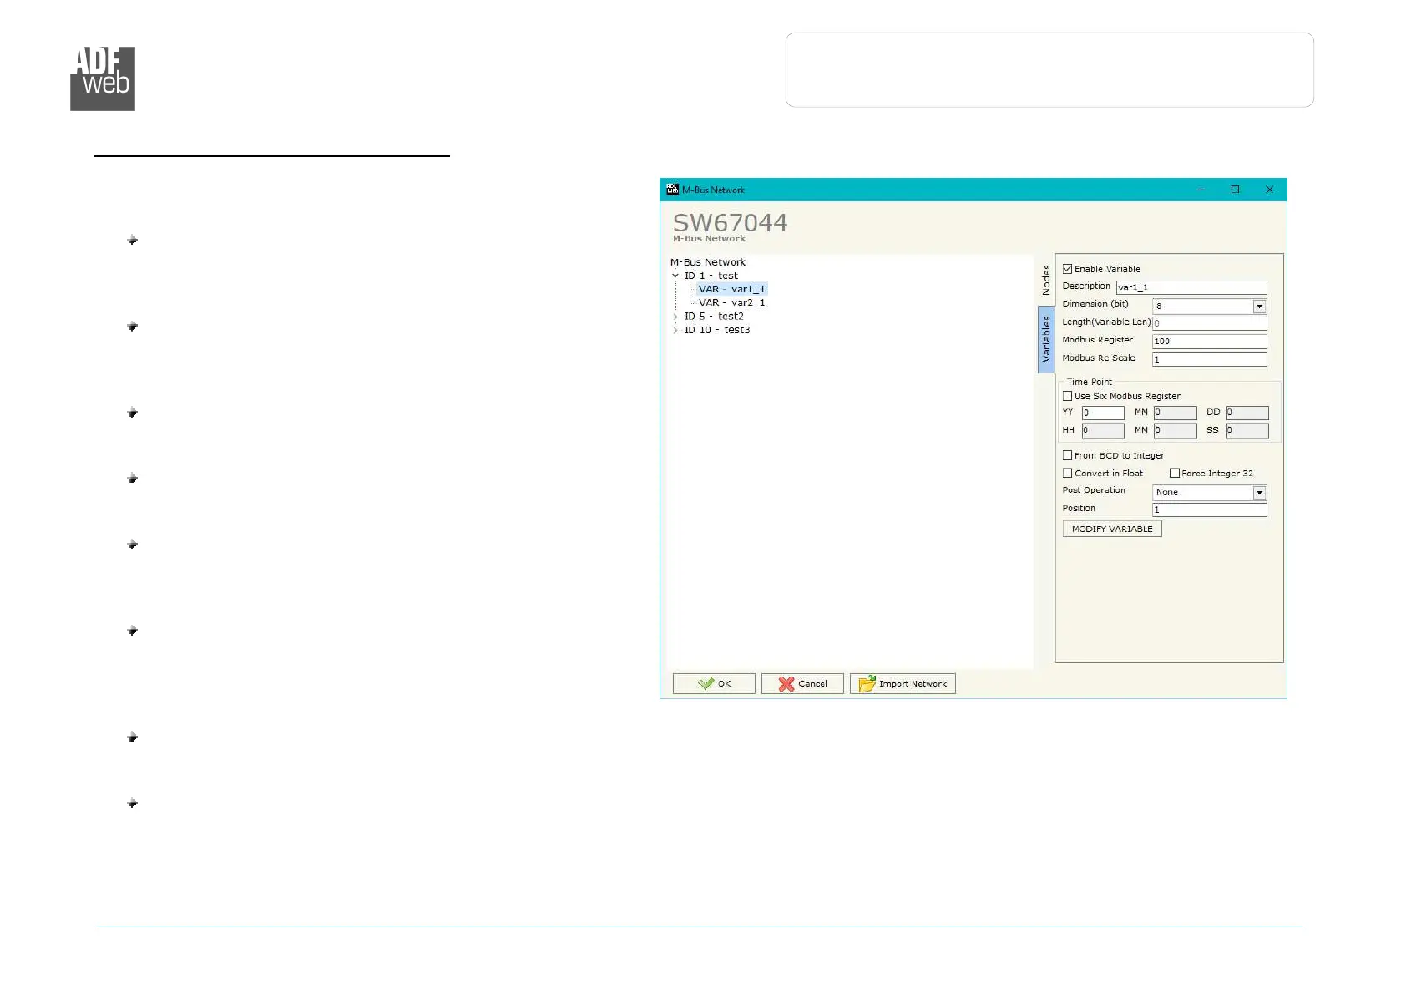Screen dimensions: 1406x994
Task: Close the M-Bus Network window
Action: click(x=1270, y=190)
